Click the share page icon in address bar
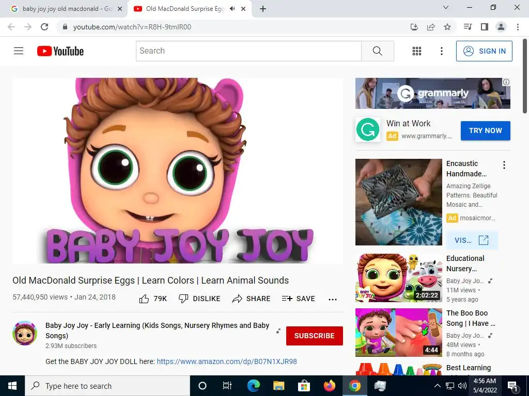The height and width of the screenshot is (396, 529). tap(431, 27)
